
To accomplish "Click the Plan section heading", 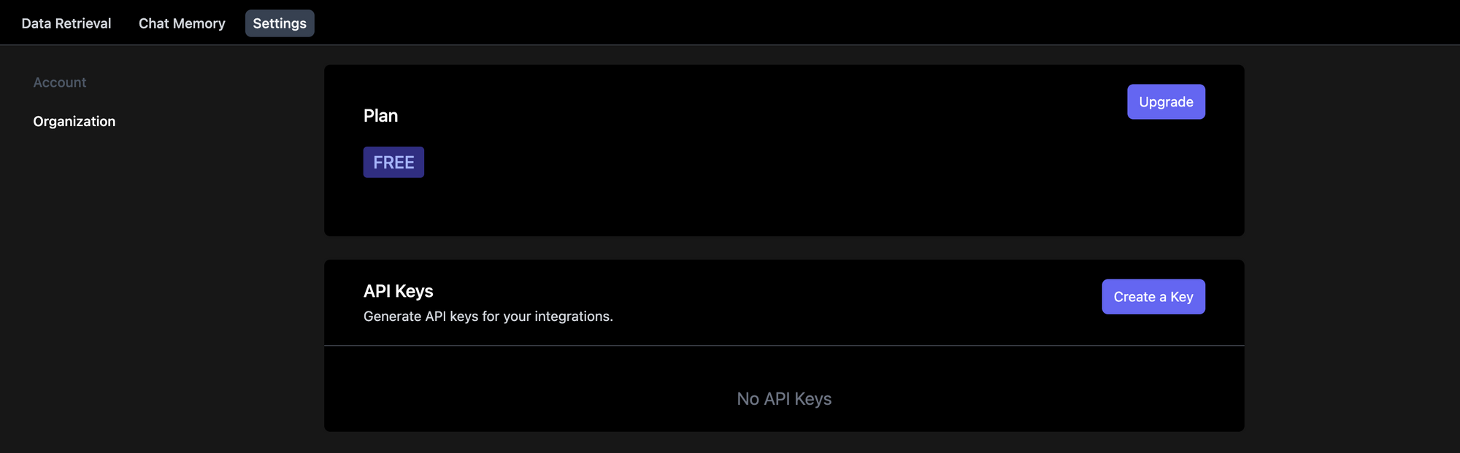I will 380,115.
